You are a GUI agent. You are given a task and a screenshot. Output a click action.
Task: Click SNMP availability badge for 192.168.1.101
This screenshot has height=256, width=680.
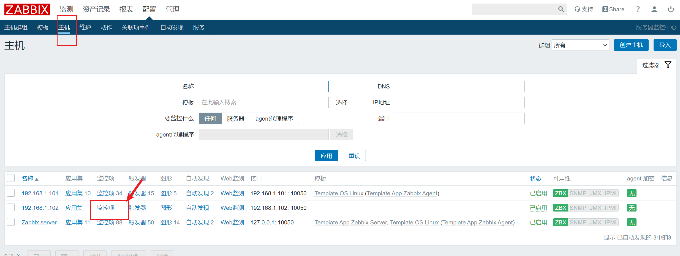[578, 193]
